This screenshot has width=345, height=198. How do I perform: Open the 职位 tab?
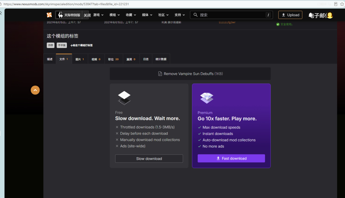coord(113,59)
